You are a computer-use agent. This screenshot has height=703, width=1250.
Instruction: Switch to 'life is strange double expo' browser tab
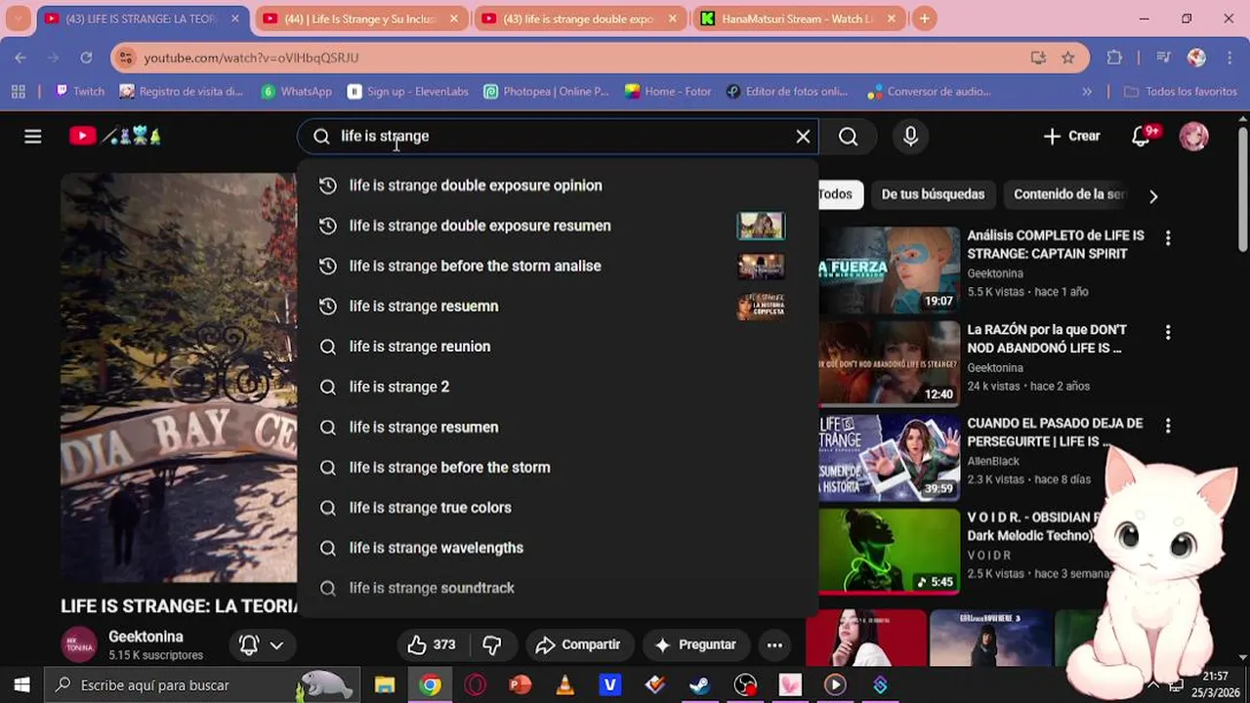point(578,19)
